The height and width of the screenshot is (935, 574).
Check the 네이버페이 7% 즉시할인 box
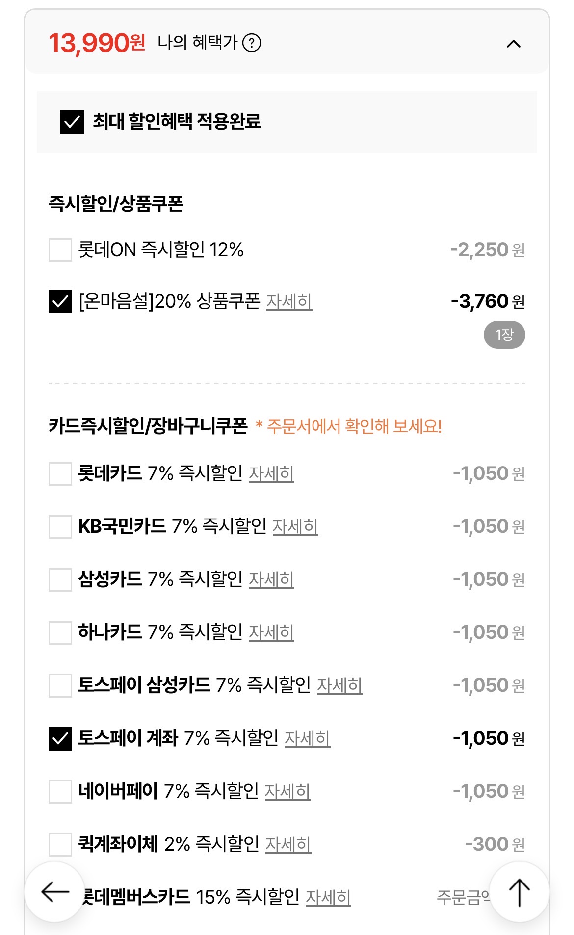(60, 791)
